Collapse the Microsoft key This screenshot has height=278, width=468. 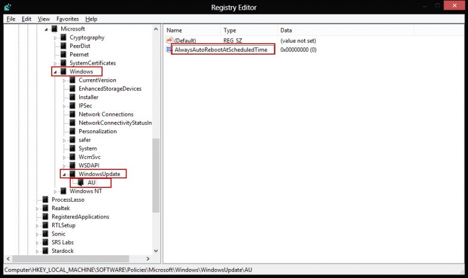coord(46,29)
